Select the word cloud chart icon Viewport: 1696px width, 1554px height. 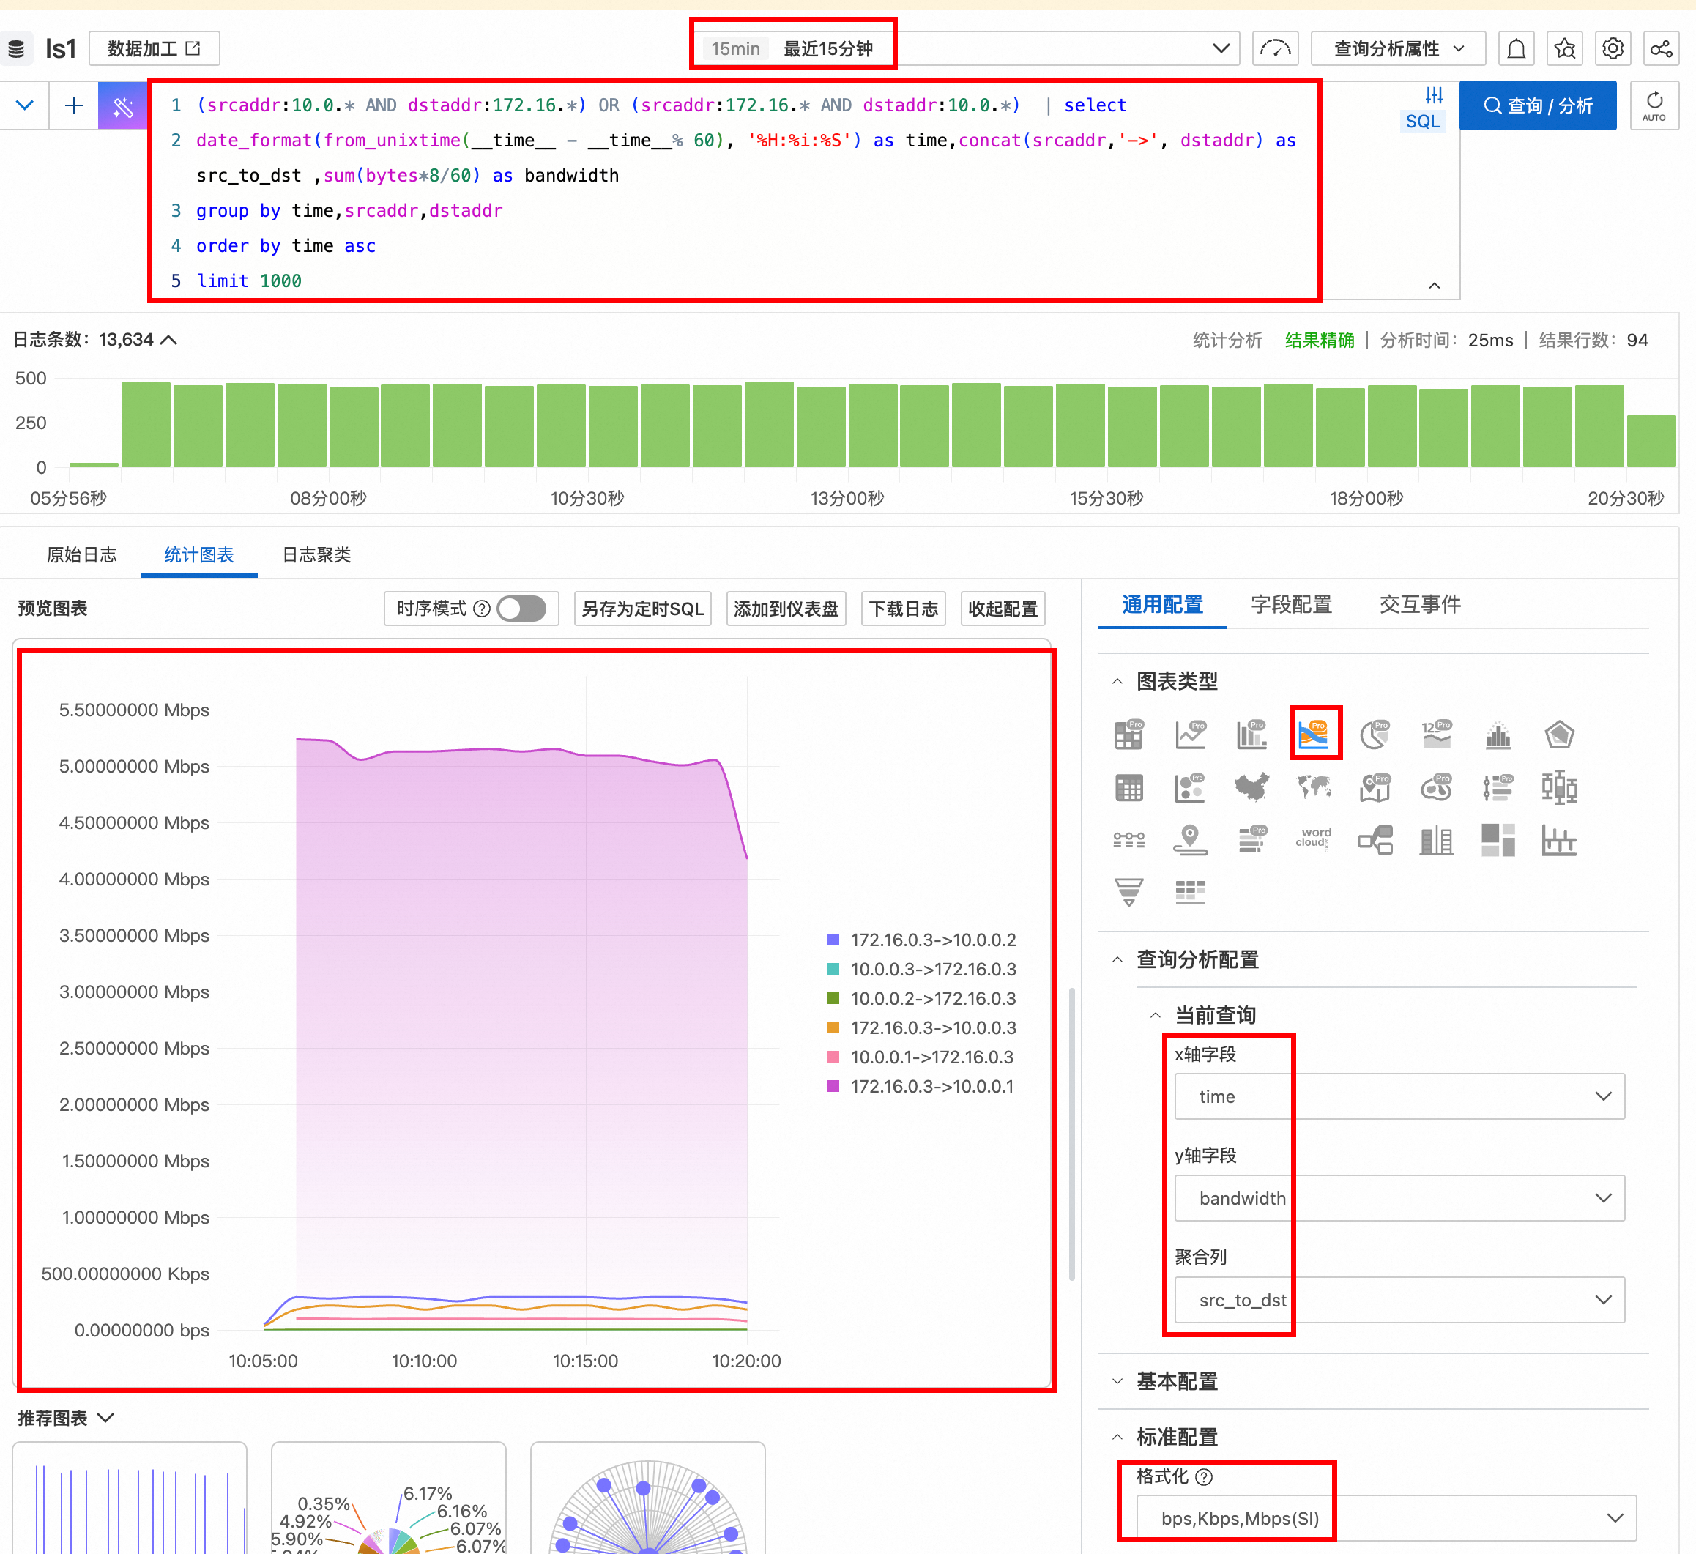point(1314,839)
